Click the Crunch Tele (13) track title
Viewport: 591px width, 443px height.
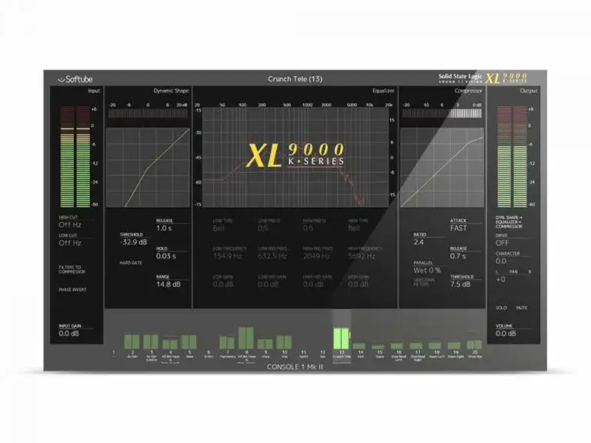pos(295,78)
